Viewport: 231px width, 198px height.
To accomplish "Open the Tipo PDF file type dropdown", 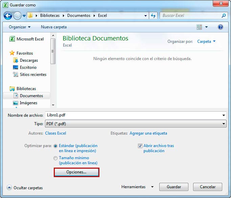I will [136, 124].
